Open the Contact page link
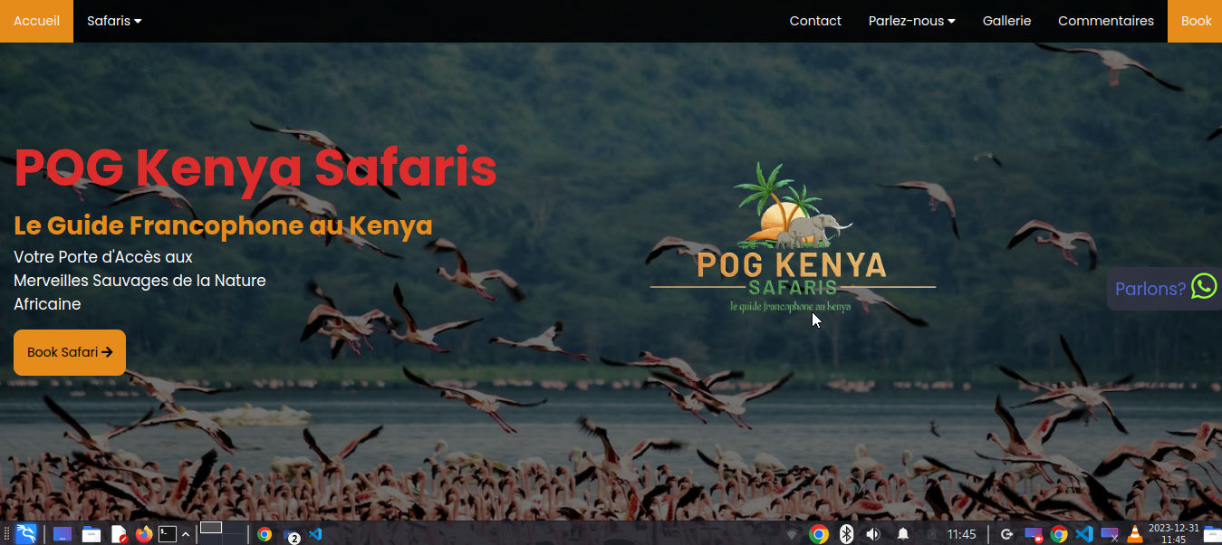Screen dimensions: 1222x545 point(815,21)
